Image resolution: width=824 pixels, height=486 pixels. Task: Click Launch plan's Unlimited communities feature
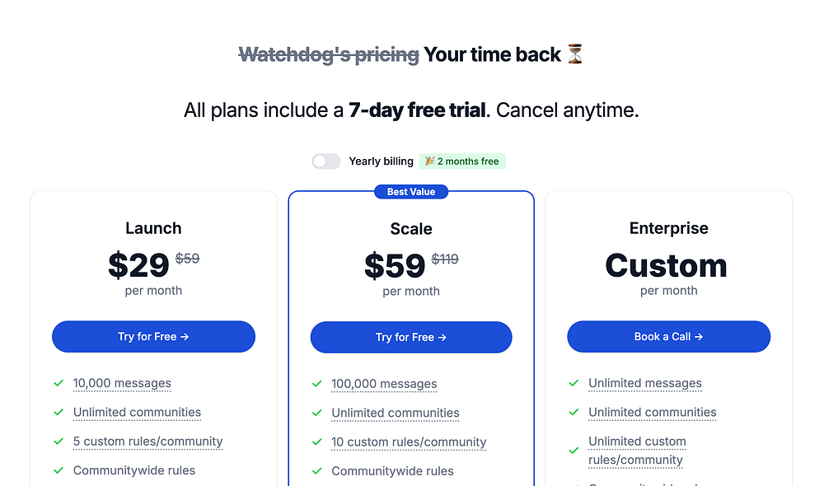[137, 412]
